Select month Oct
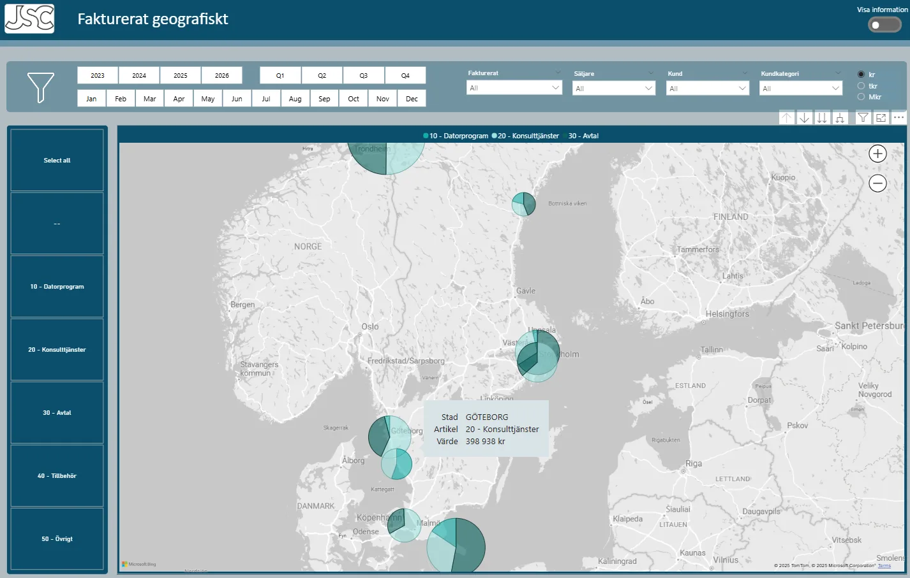Image resolution: width=910 pixels, height=578 pixels. (354, 99)
